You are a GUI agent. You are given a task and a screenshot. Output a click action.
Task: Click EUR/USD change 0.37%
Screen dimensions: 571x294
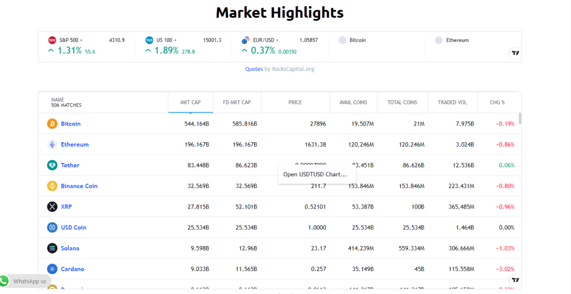[263, 51]
